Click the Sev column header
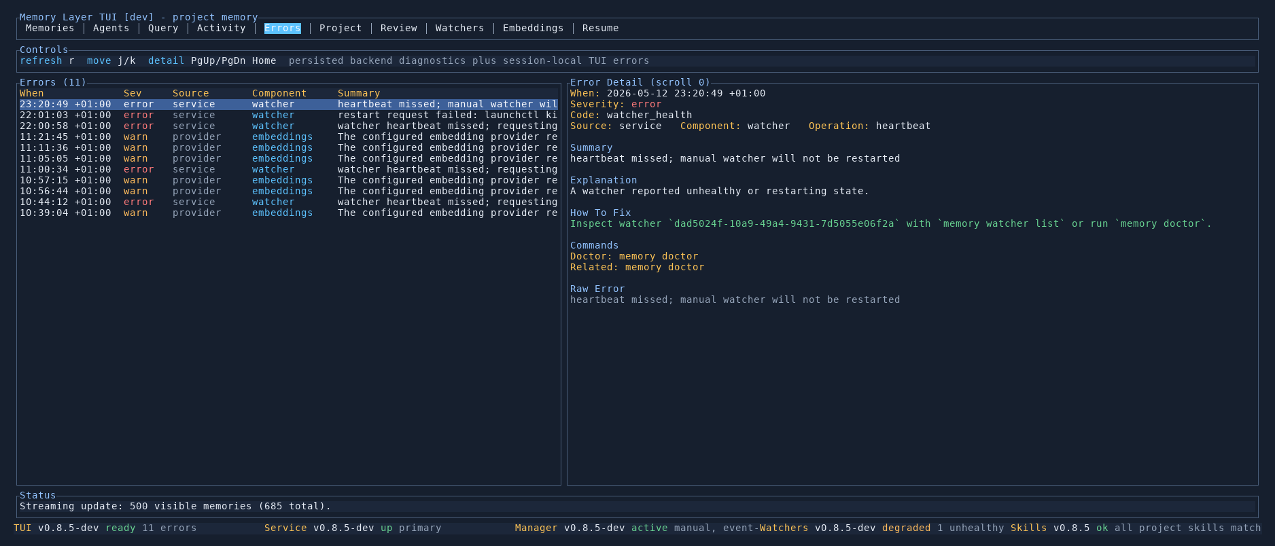Image resolution: width=1275 pixels, height=546 pixels. (x=133, y=93)
